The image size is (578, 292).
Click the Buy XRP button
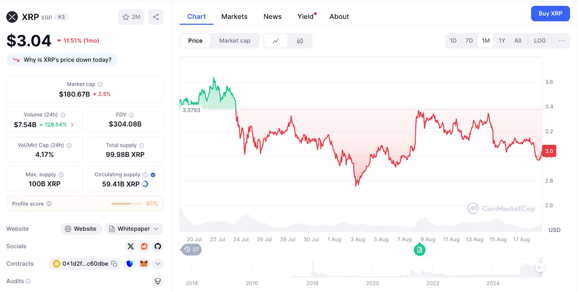pyautogui.click(x=550, y=13)
